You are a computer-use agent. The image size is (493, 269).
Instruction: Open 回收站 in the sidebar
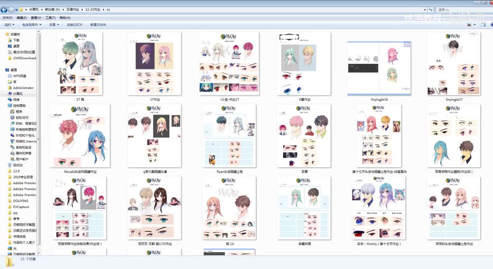click(15, 165)
